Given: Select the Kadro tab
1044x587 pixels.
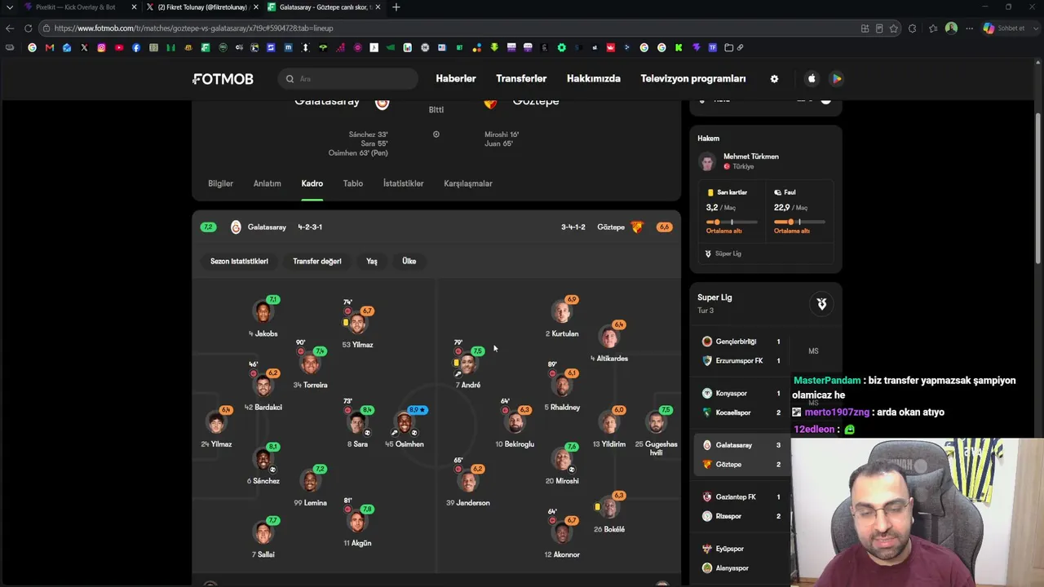Looking at the screenshot, I should click(312, 184).
